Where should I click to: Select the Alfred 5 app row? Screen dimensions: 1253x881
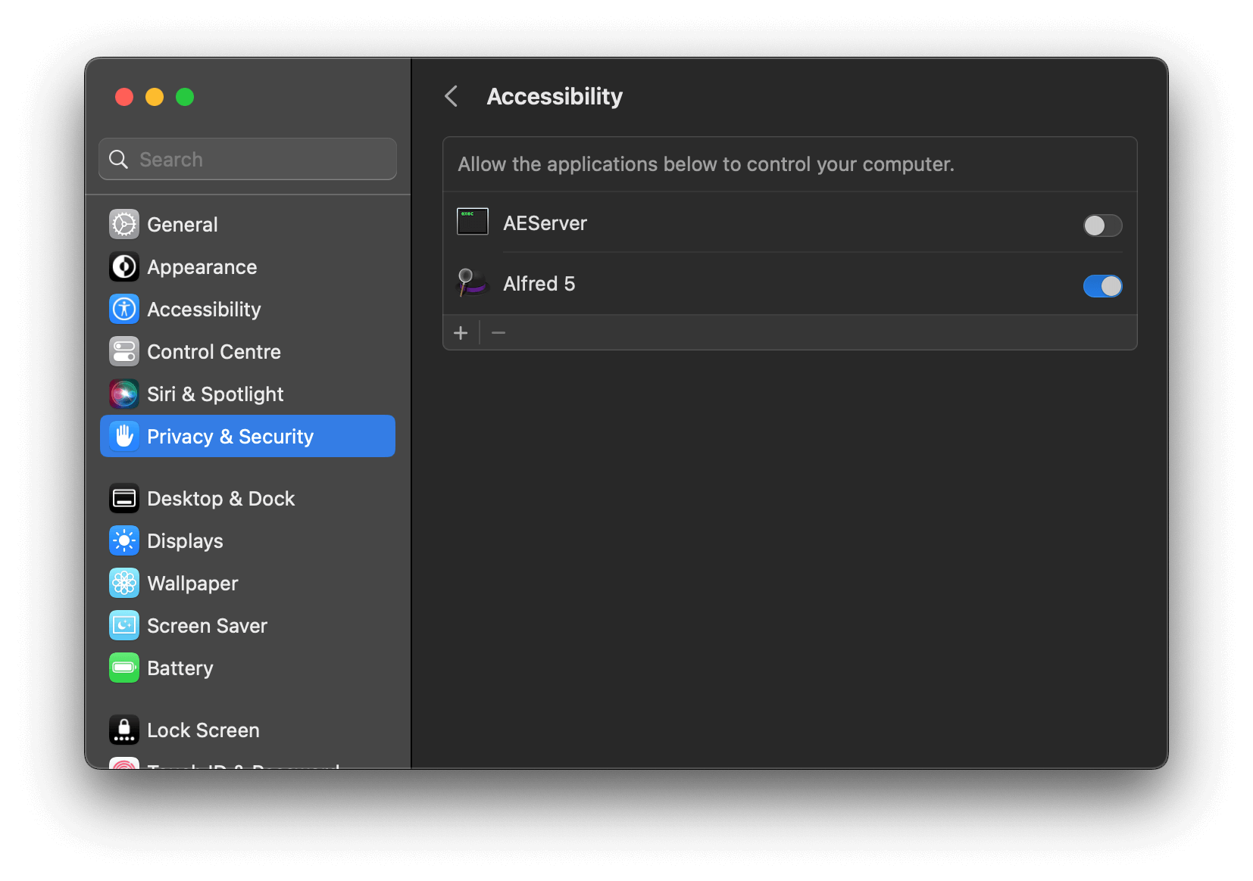coord(758,285)
